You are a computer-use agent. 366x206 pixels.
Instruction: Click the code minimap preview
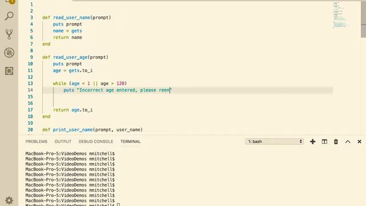point(340,15)
